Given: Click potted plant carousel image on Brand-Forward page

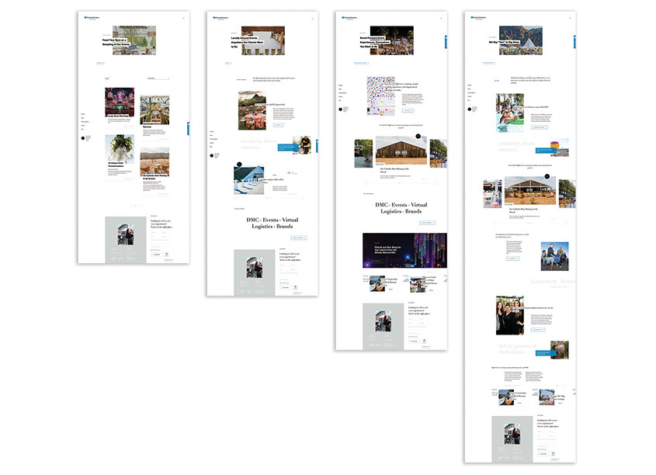Looking at the screenshot, I should click(363, 154).
